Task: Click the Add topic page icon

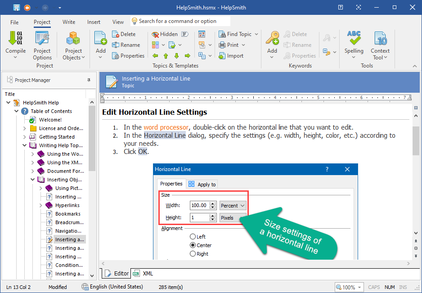Action: pos(100,38)
